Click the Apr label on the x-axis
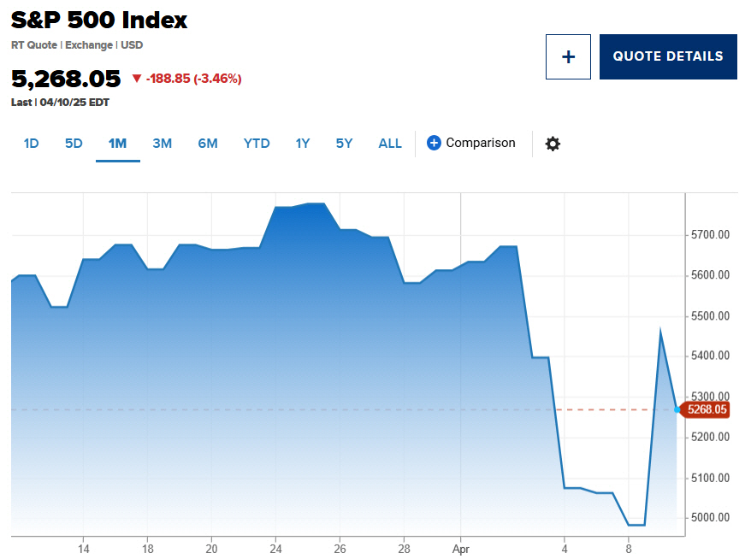Image resolution: width=751 pixels, height=559 pixels. (x=461, y=550)
